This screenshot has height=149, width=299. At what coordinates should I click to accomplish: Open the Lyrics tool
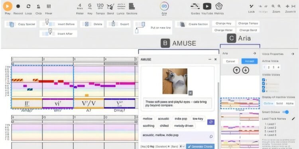click(121, 6)
